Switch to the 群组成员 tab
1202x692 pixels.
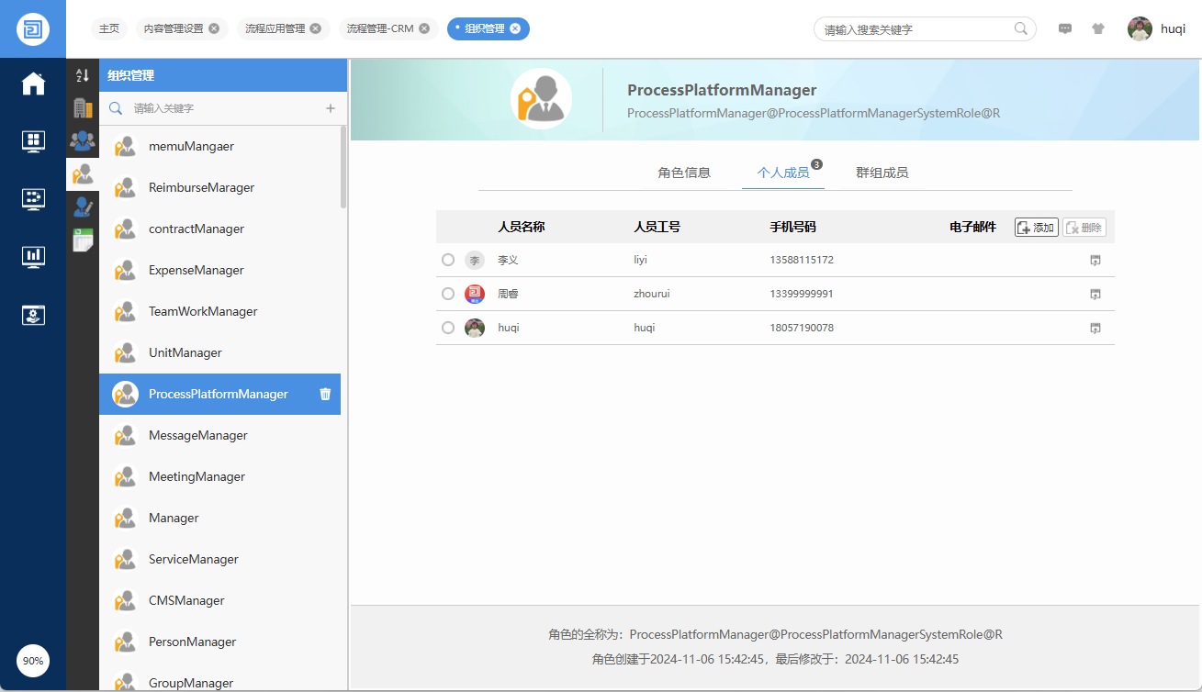pyautogui.click(x=882, y=173)
